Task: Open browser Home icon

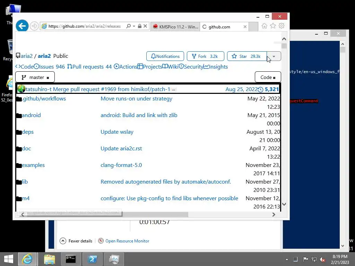Action: tap(264, 26)
